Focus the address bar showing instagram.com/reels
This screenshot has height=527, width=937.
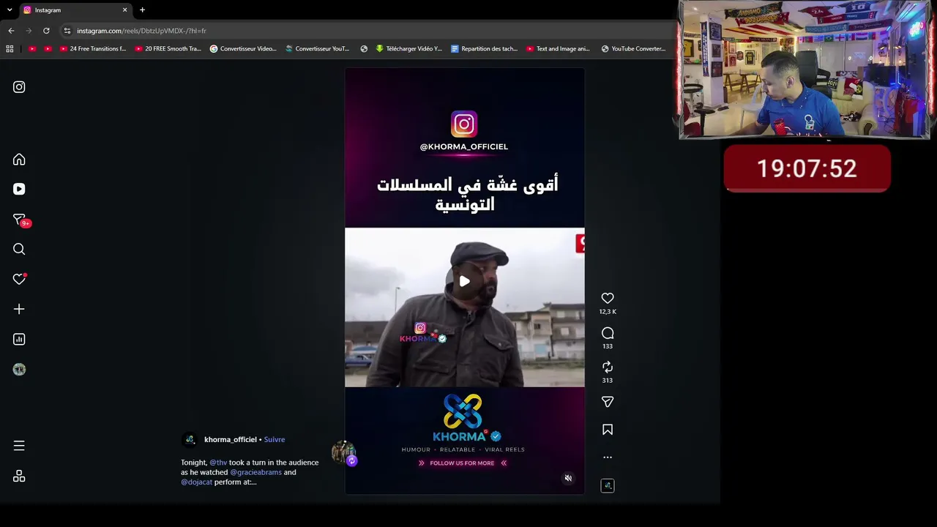click(366, 31)
